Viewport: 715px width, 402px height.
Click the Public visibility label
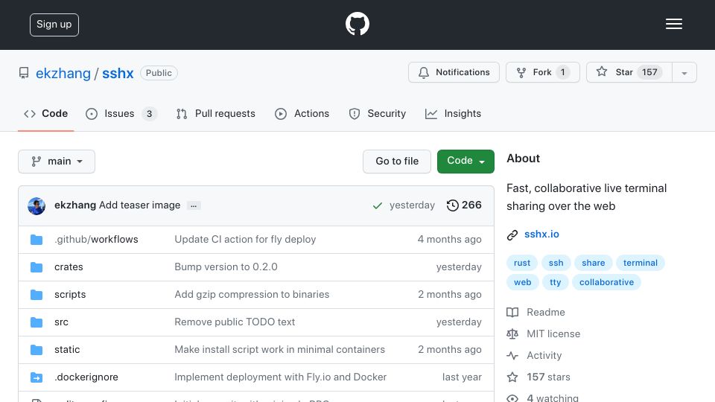[159, 73]
